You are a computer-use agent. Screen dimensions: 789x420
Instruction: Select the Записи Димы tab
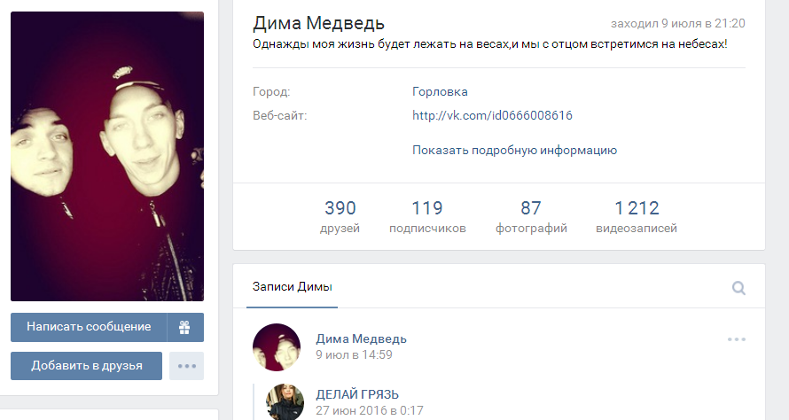tap(293, 287)
